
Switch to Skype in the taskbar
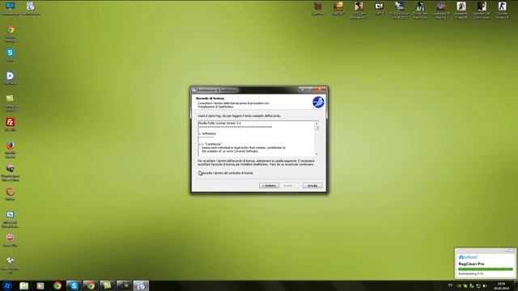click(x=74, y=285)
